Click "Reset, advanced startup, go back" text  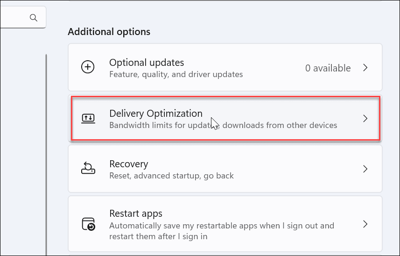[x=171, y=176]
